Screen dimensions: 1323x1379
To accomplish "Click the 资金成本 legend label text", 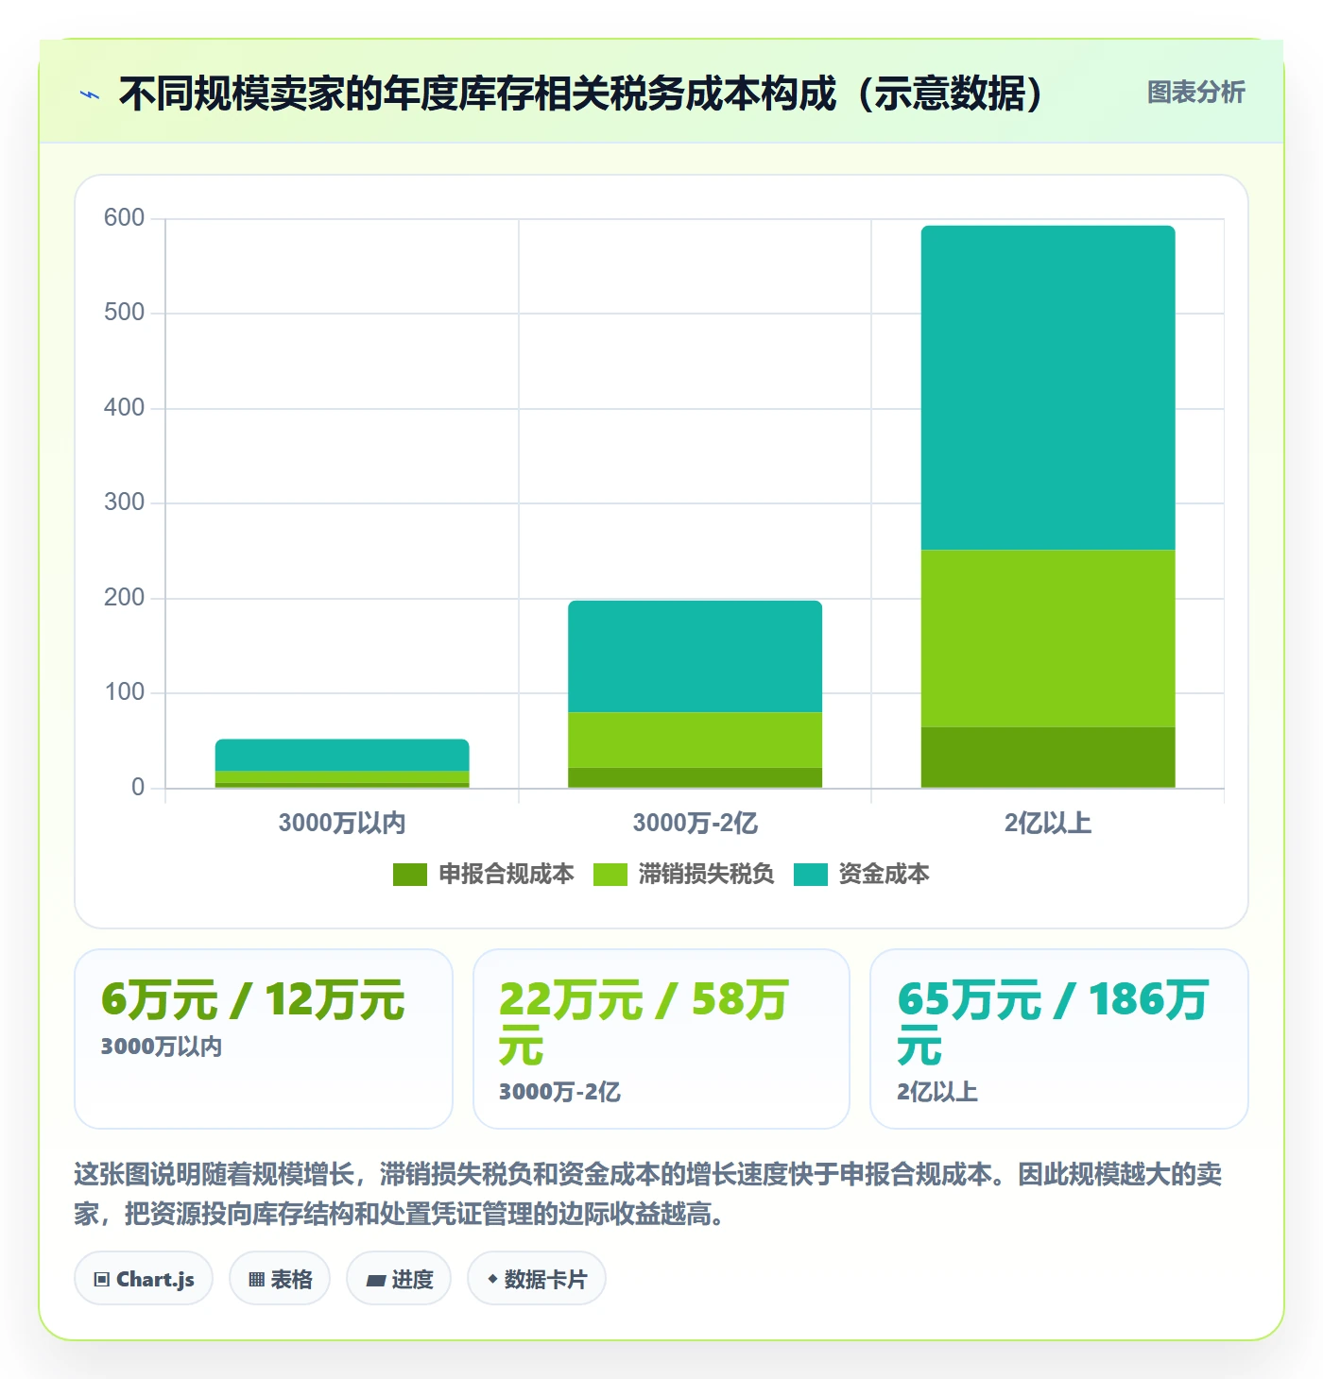I will 885,875.
